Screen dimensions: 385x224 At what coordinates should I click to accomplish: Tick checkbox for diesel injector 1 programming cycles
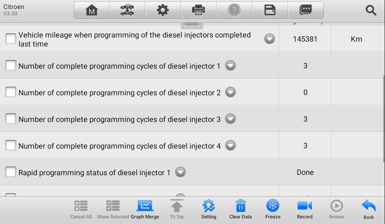[x=11, y=65]
